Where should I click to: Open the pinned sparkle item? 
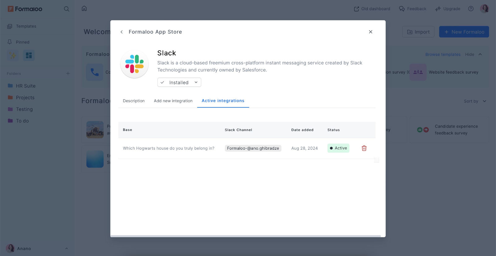click(x=13, y=55)
